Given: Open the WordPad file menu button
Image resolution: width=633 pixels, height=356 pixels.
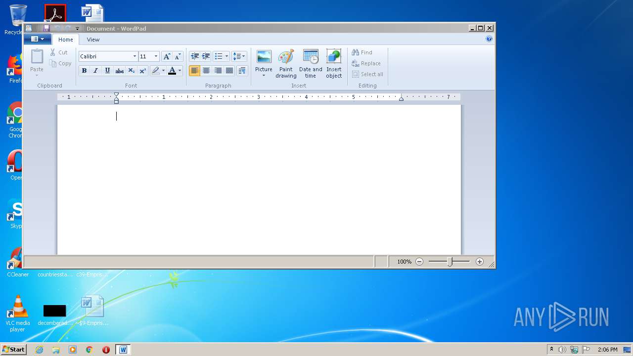Looking at the screenshot, I should point(38,39).
